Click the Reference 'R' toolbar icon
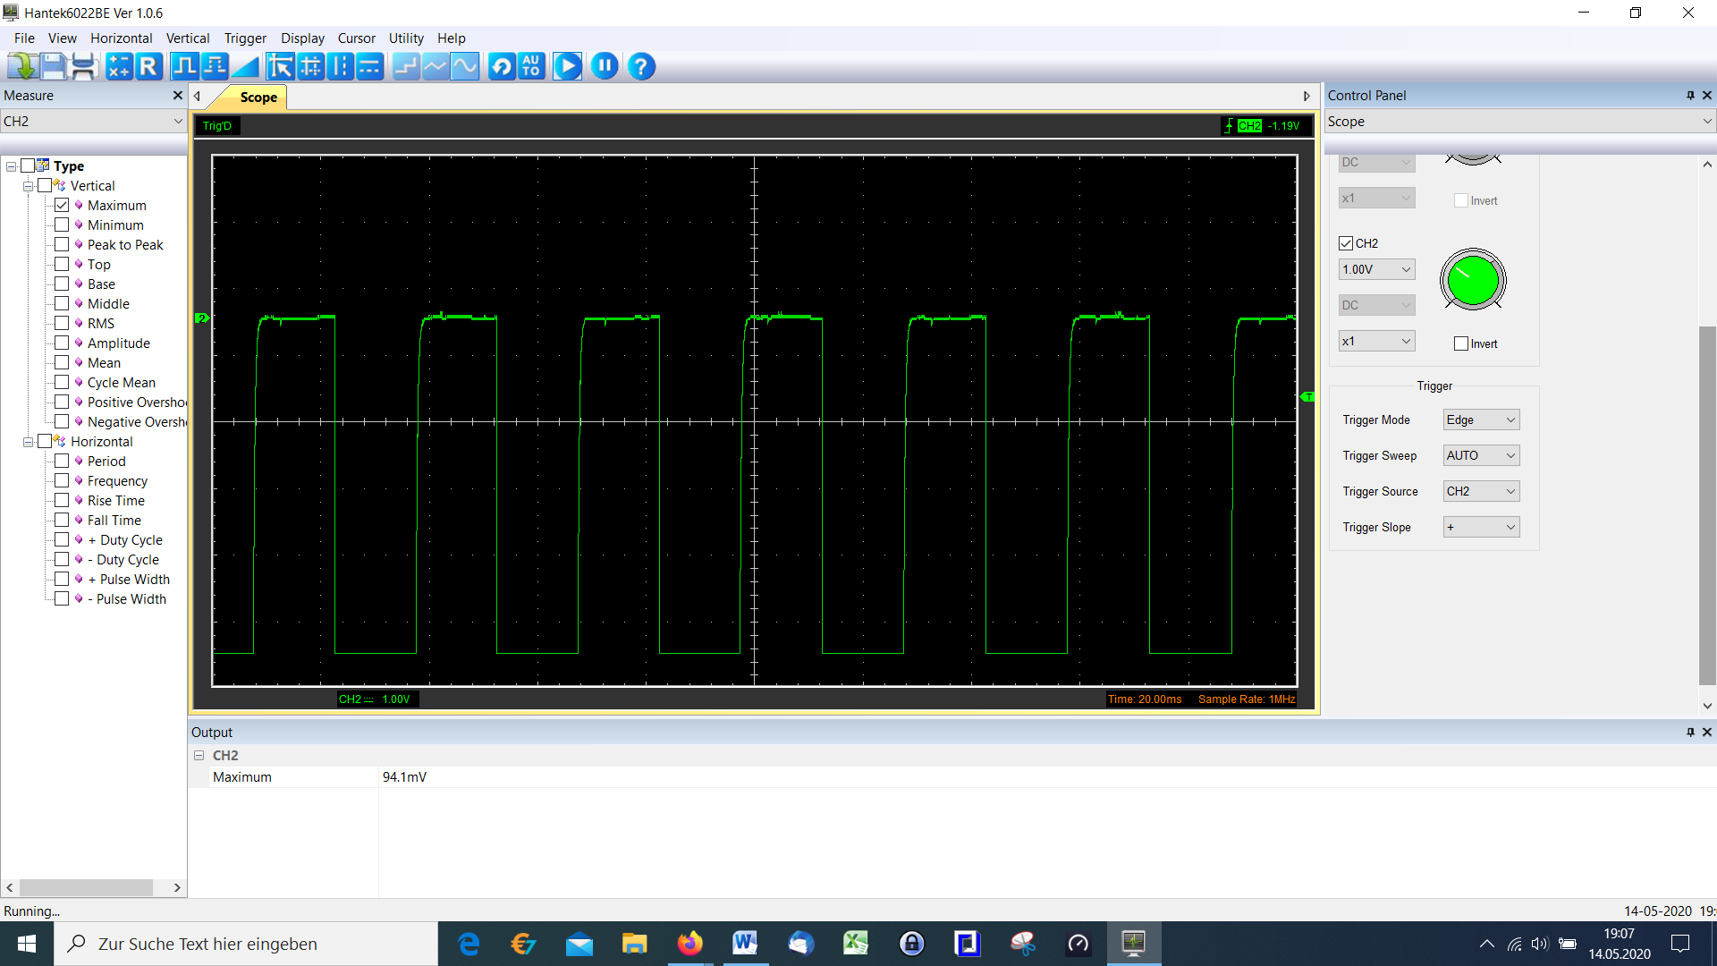 click(x=148, y=66)
